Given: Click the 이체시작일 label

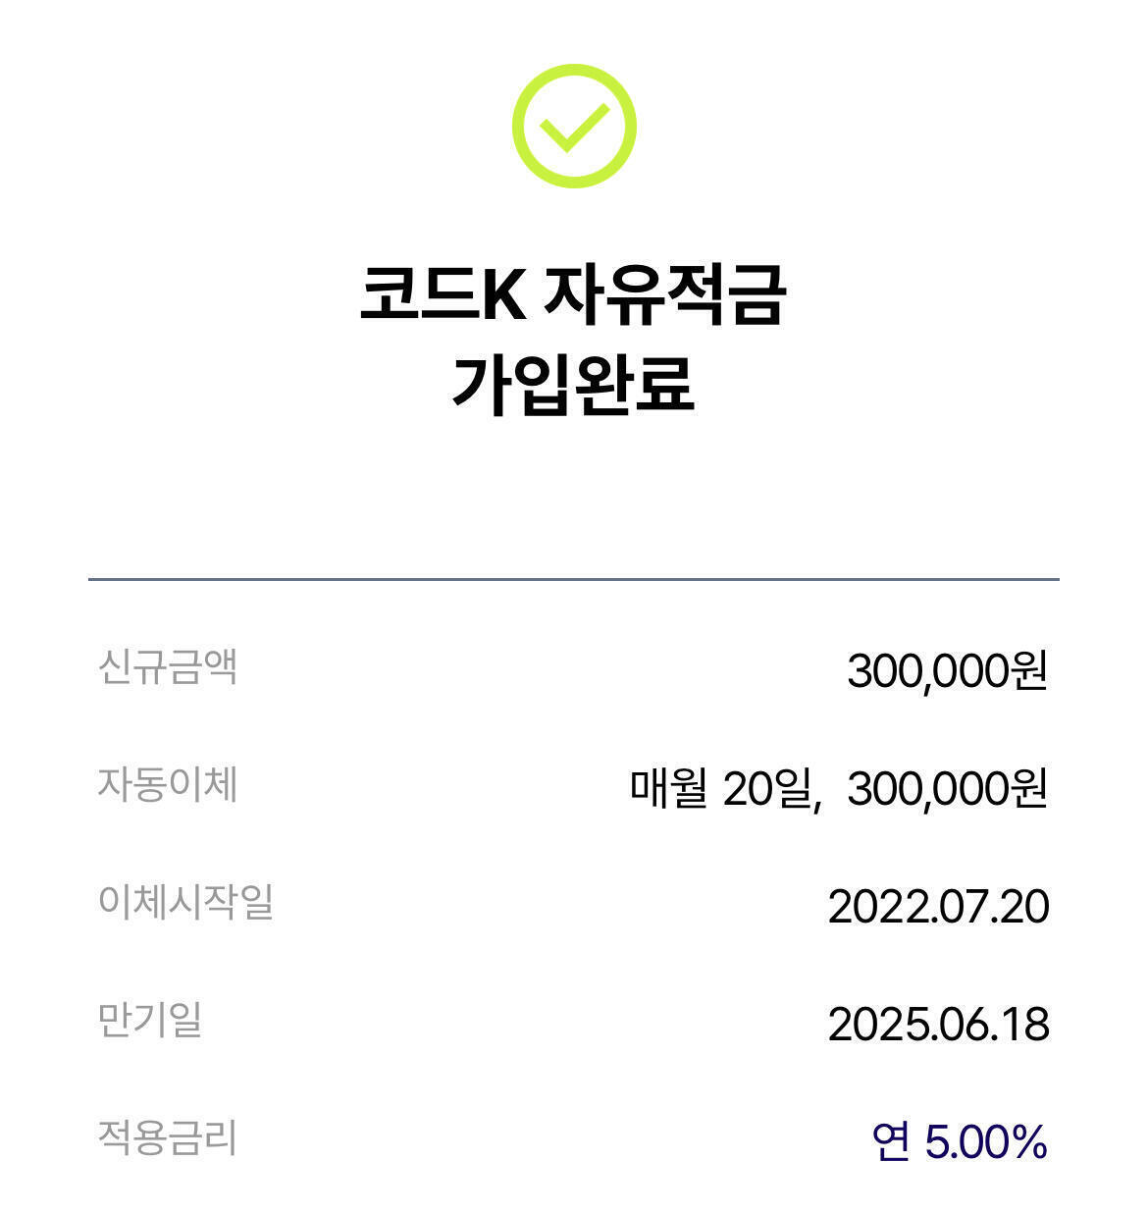Looking at the screenshot, I should [x=185, y=902].
